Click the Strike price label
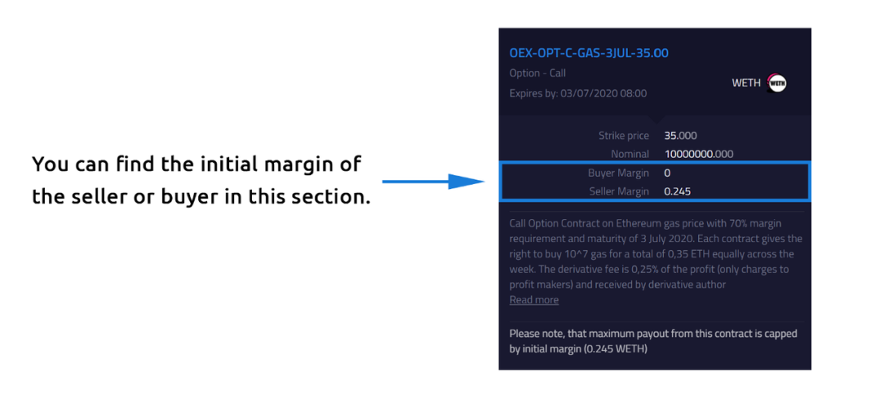 pyautogui.click(x=624, y=136)
